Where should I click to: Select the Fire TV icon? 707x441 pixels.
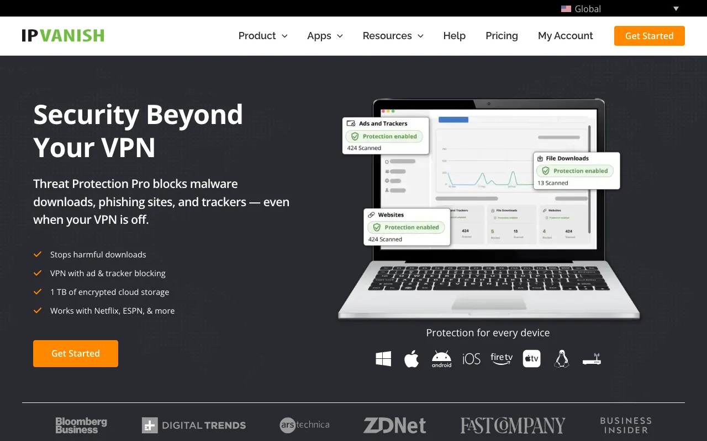[x=502, y=358]
